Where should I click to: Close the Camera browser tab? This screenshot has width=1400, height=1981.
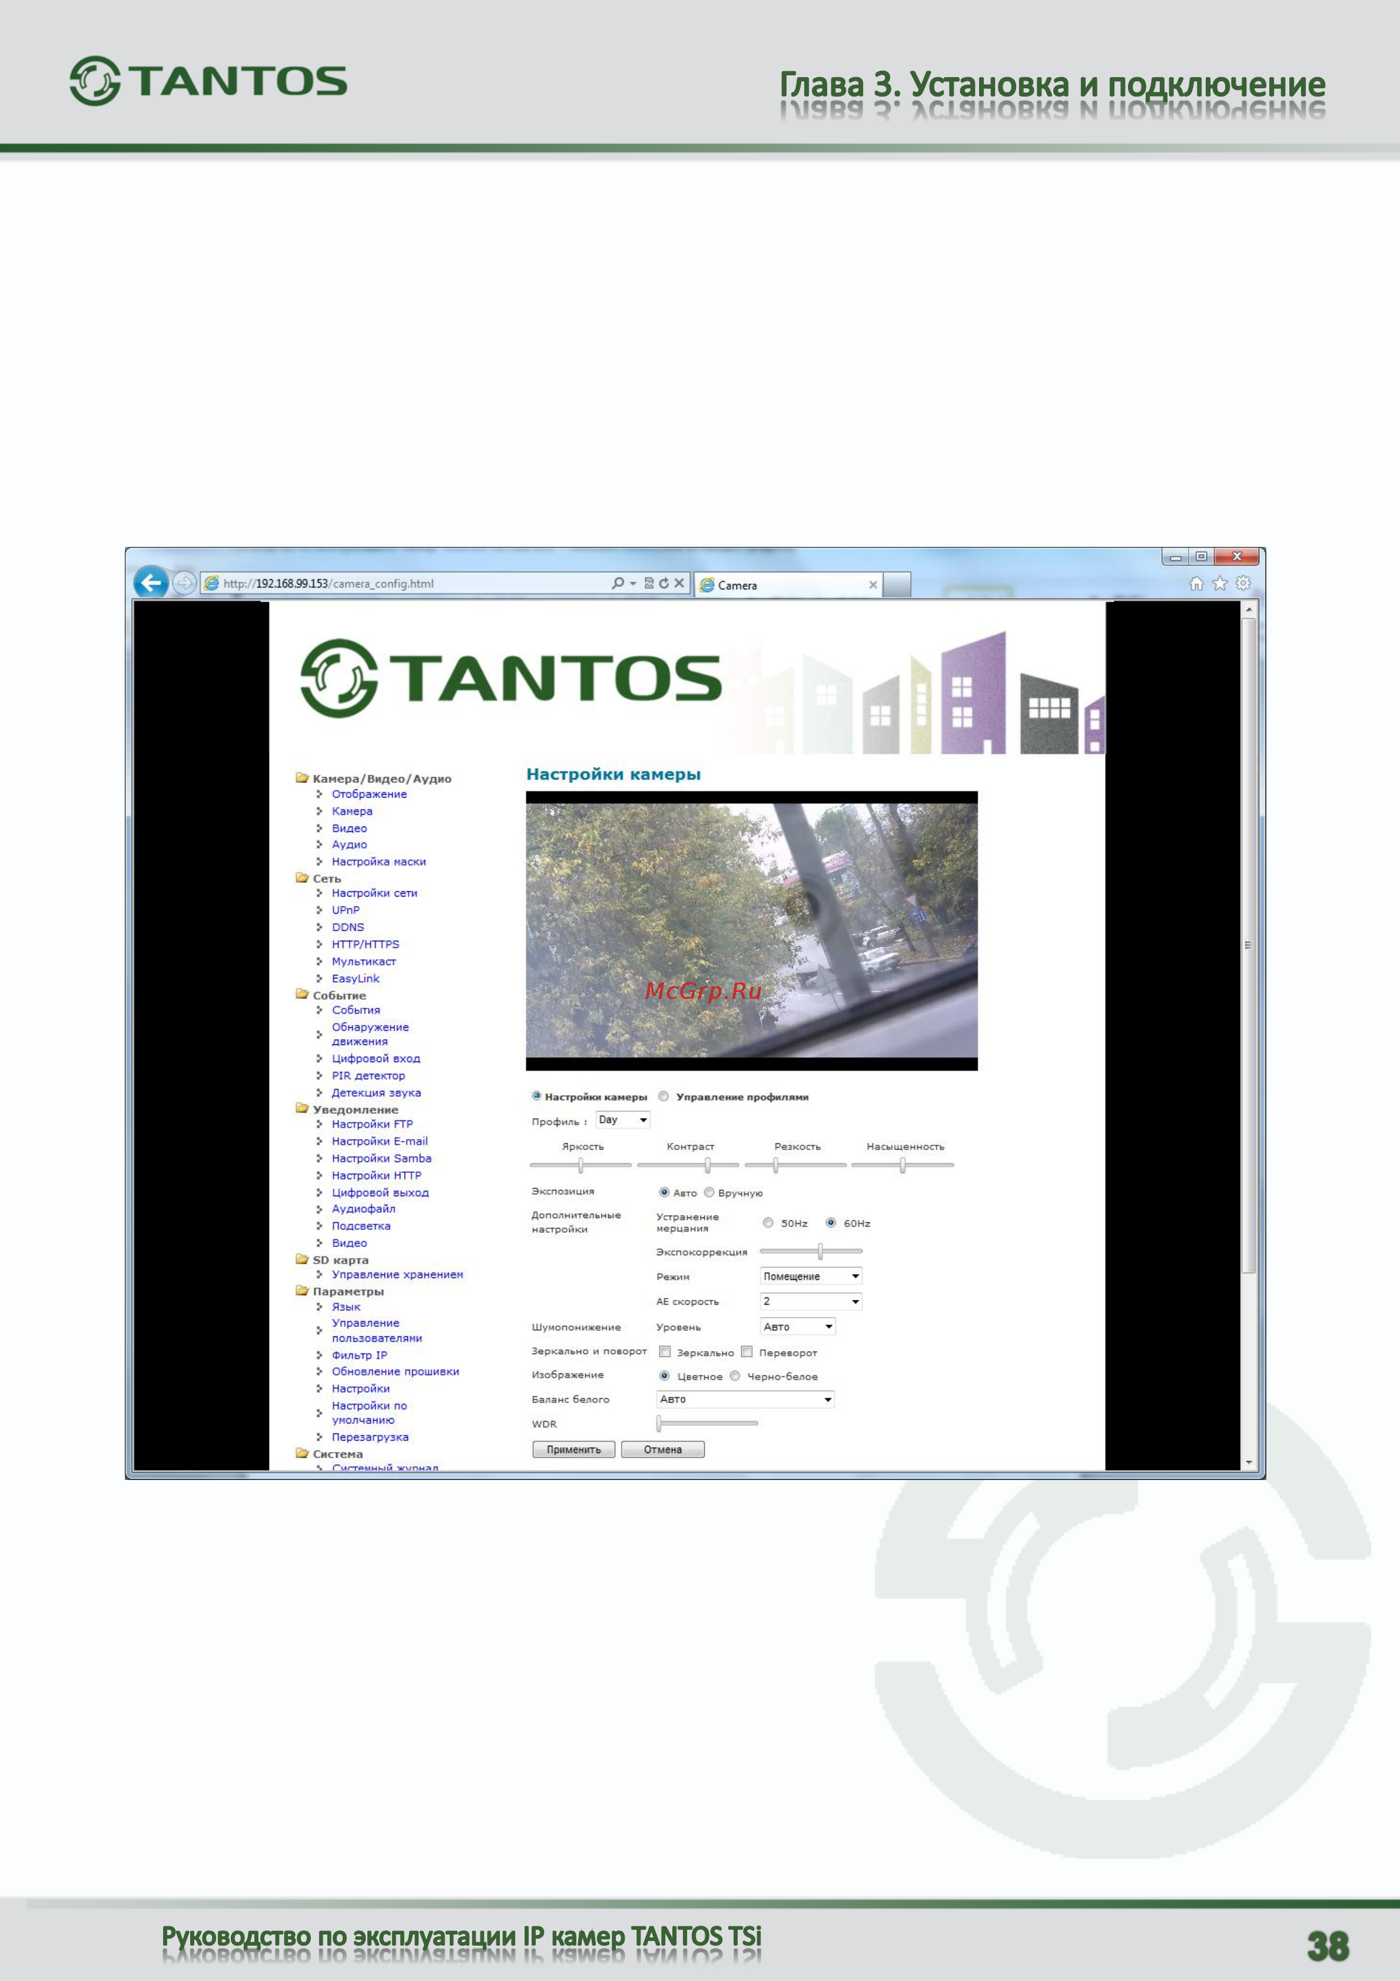(x=873, y=585)
